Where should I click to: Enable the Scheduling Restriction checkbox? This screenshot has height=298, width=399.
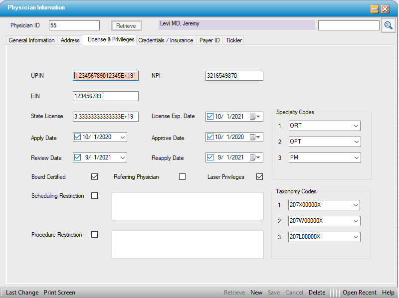coord(94,196)
